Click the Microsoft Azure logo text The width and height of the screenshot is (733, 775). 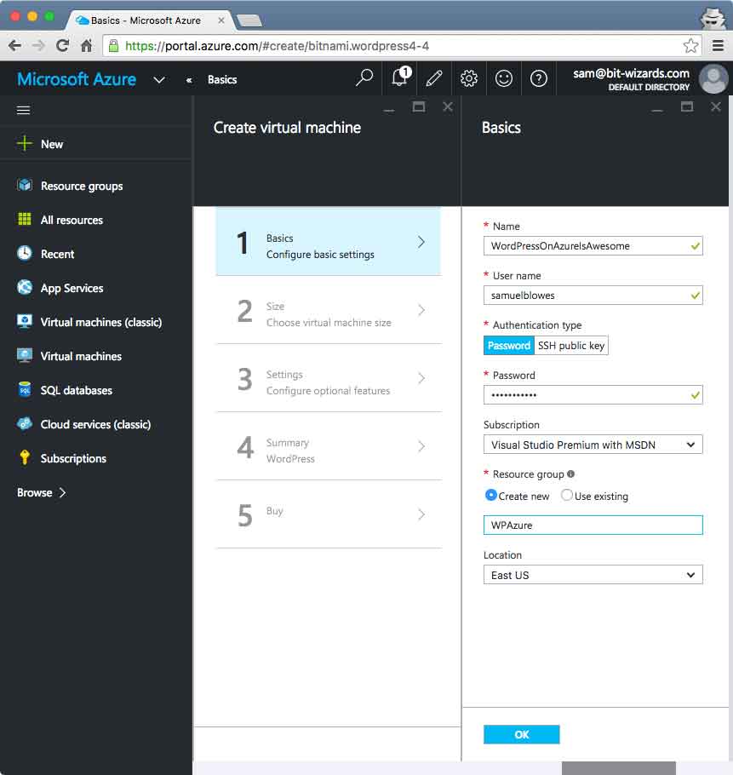click(x=77, y=79)
